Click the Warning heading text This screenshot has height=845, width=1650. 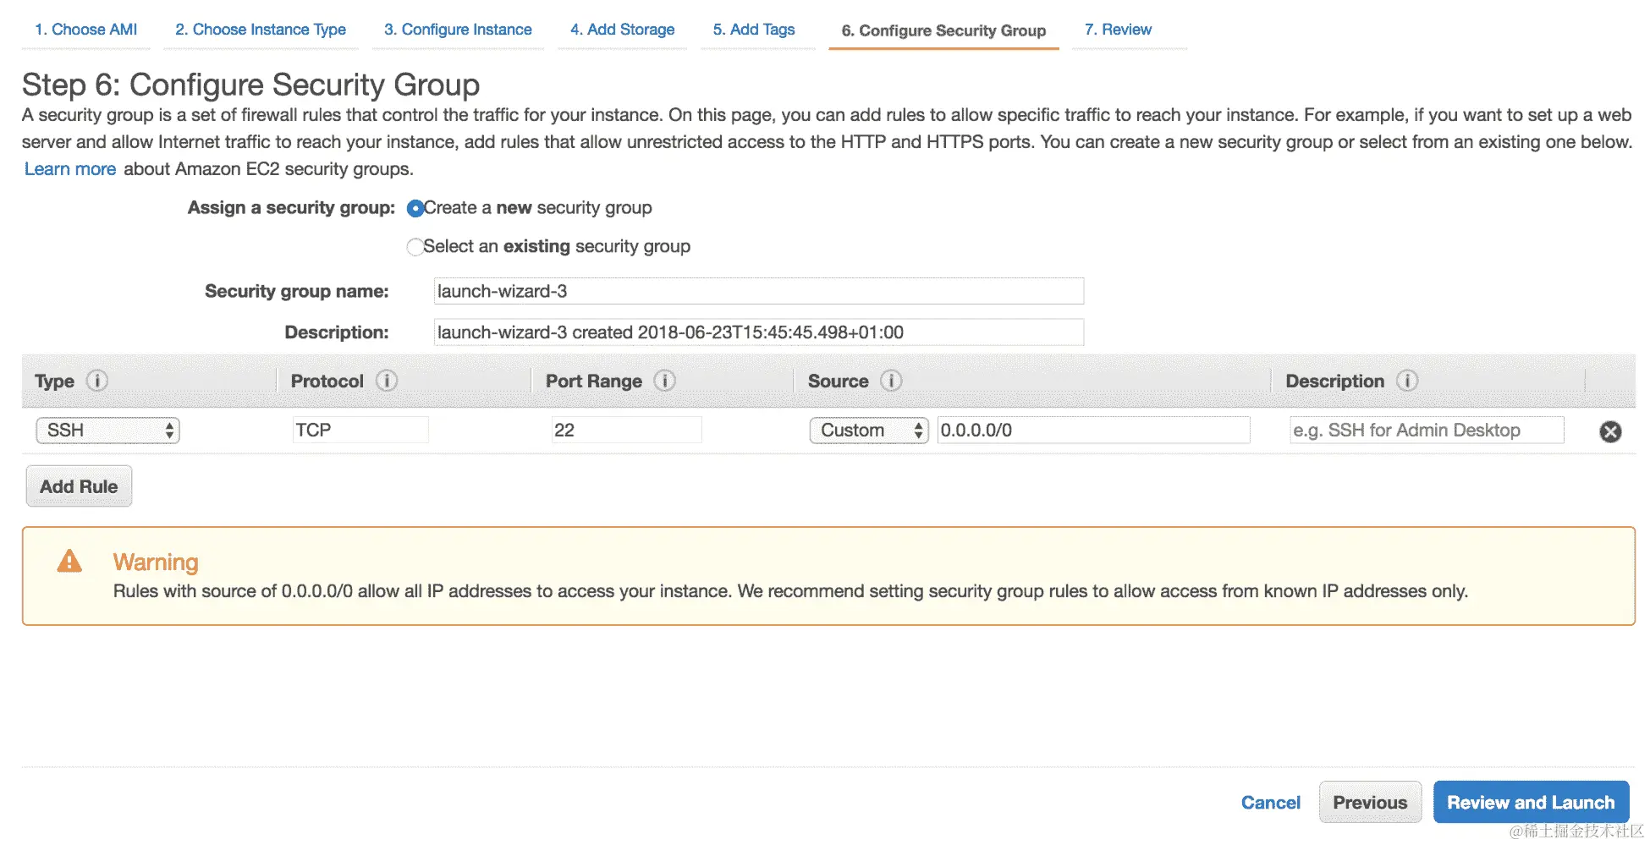[156, 562]
